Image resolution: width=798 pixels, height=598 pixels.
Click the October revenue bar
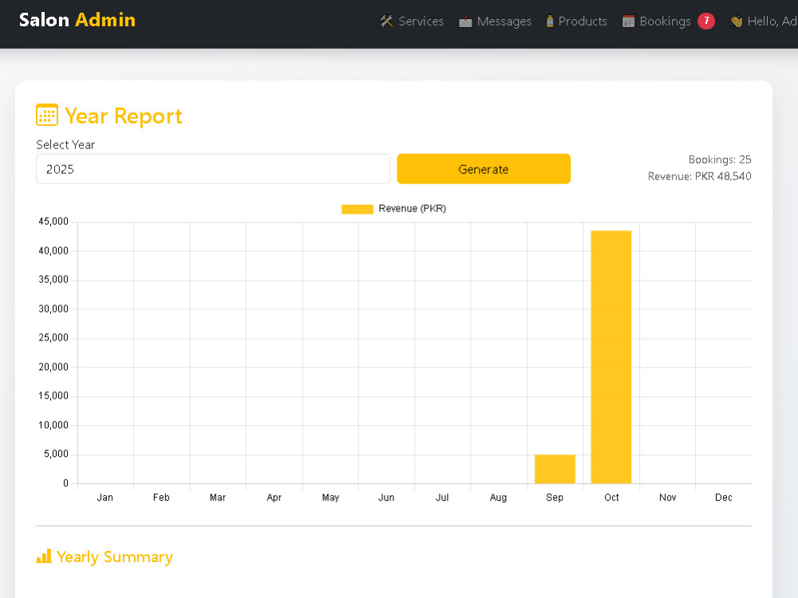(610, 357)
